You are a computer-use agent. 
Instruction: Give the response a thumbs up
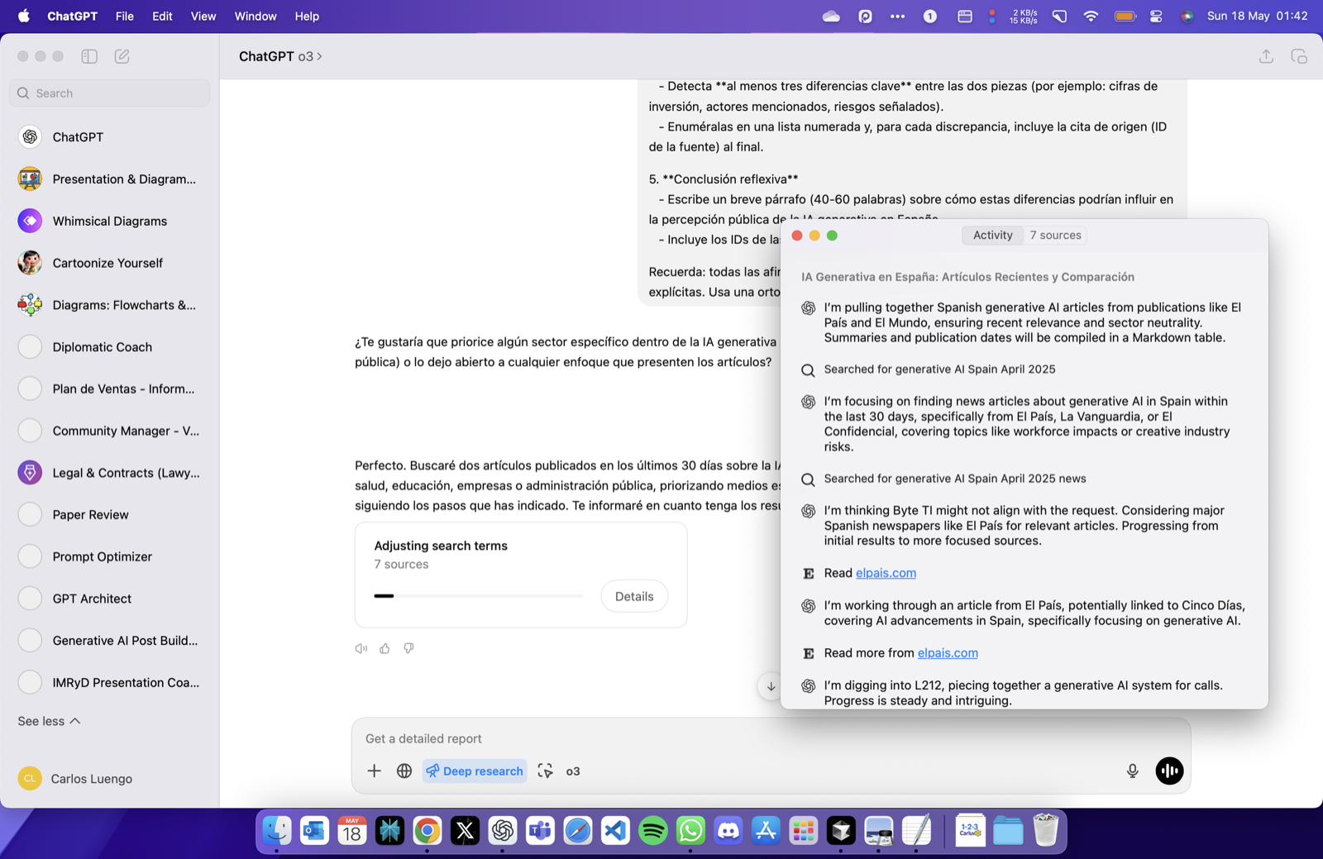pos(384,648)
